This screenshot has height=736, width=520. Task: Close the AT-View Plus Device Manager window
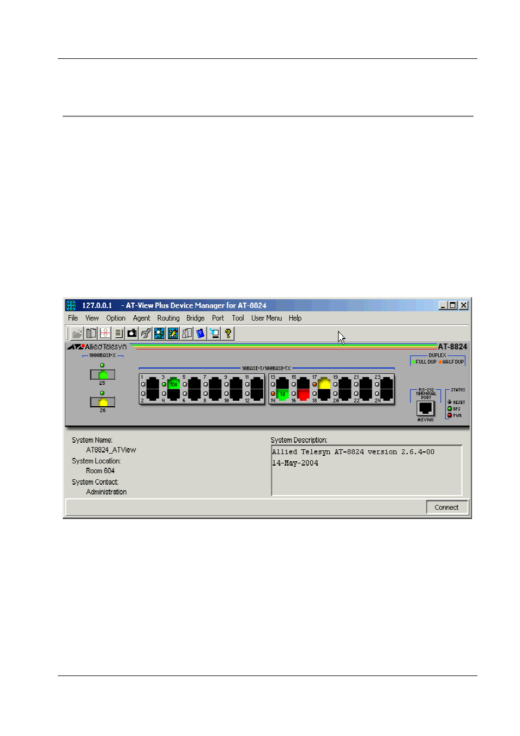pyautogui.click(x=463, y=305)
